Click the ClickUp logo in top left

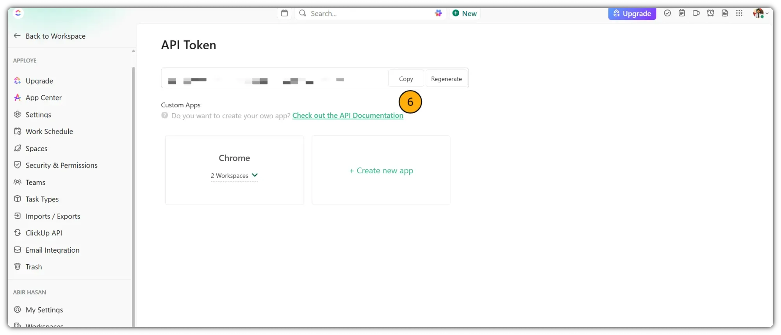18,13
